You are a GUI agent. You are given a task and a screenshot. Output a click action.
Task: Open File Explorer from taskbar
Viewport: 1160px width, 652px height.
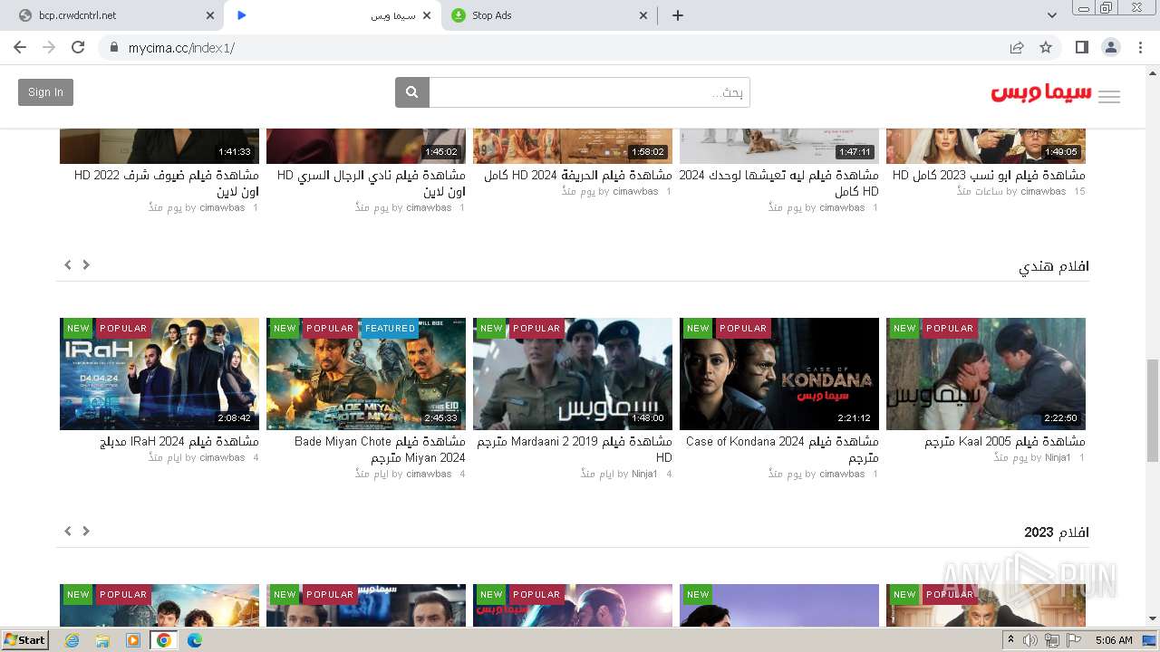[102, 640]
